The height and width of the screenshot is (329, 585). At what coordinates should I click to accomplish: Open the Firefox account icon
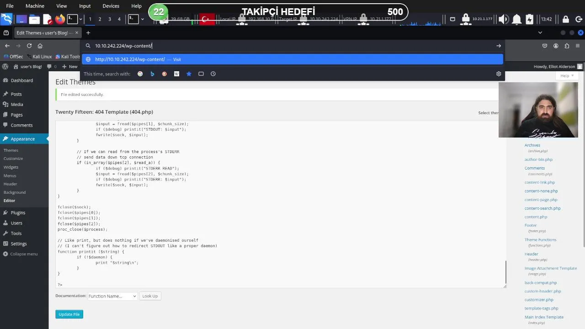[x=556, y=46]
